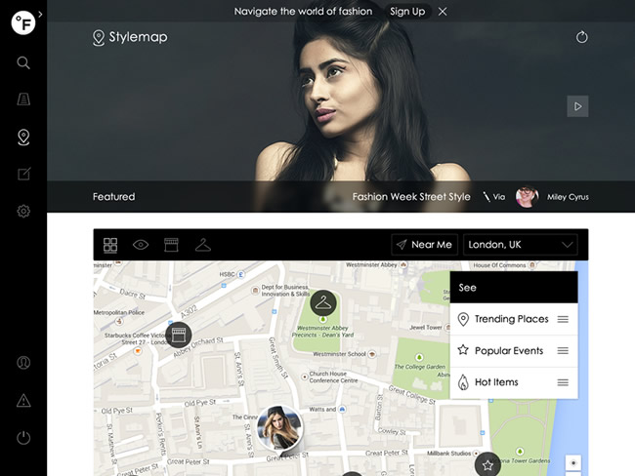
Task: Open the London, UK location dropdown
Action: [x=521, y=245]
